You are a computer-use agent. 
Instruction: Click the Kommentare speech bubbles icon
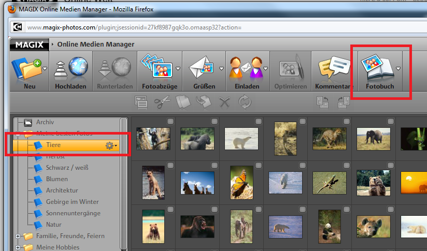coord(334,68)
